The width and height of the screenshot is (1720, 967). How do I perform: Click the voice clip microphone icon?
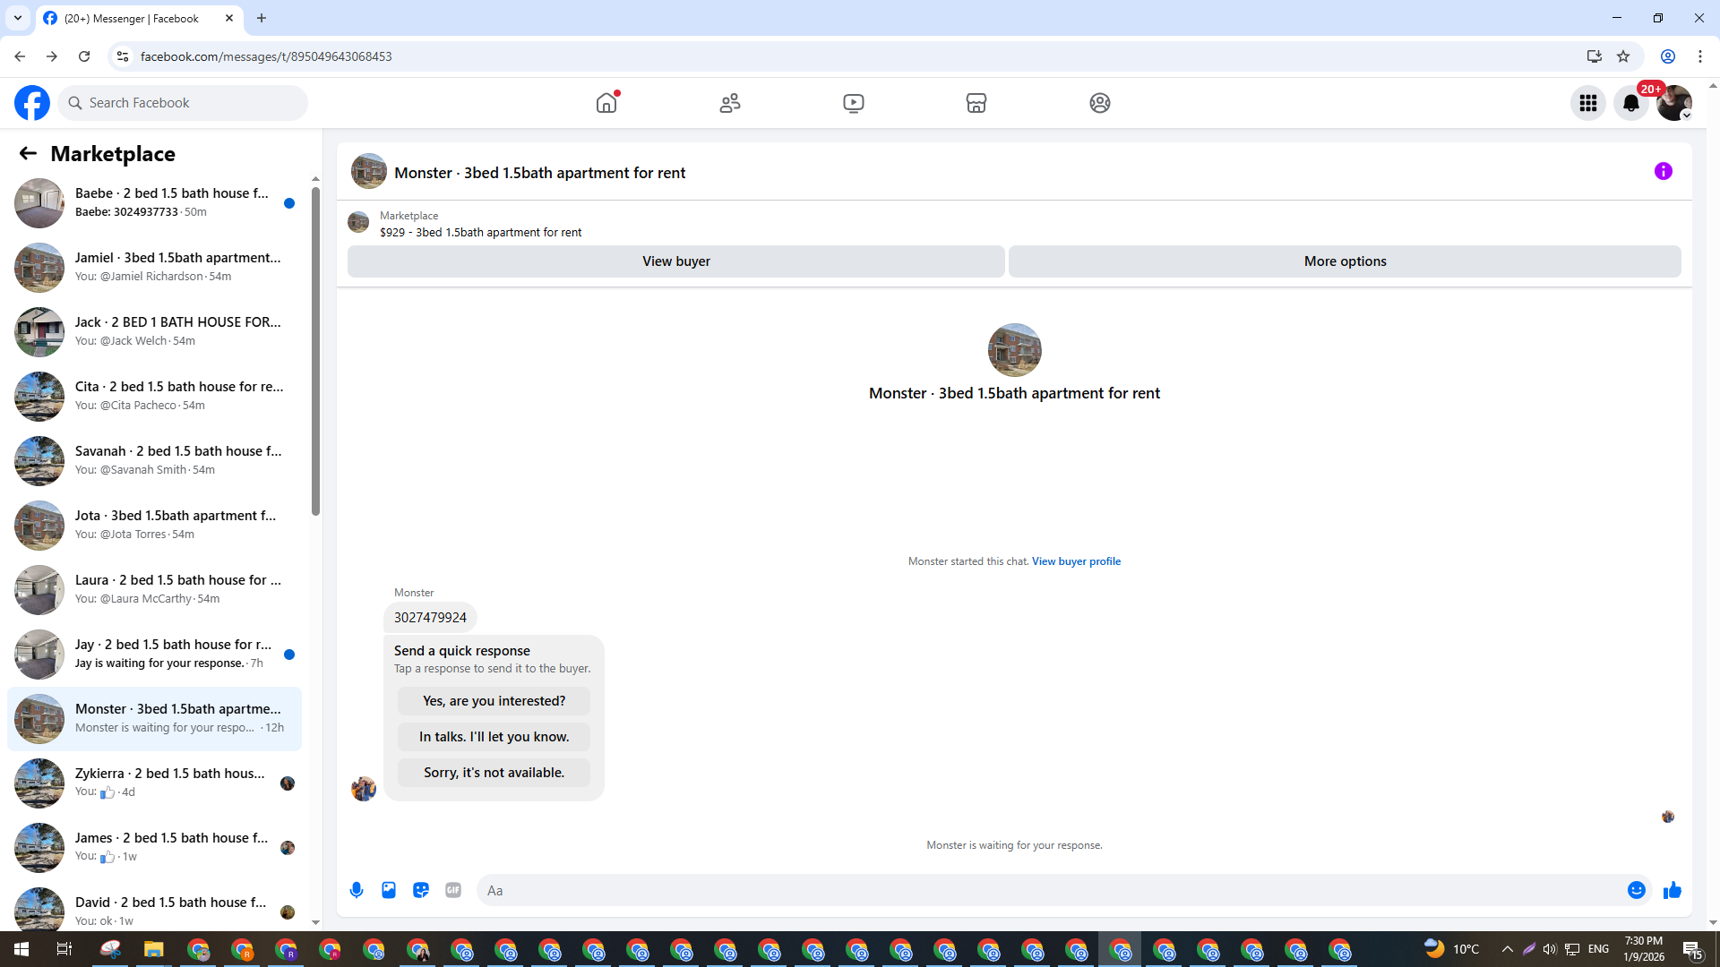[x=357, y=890]
